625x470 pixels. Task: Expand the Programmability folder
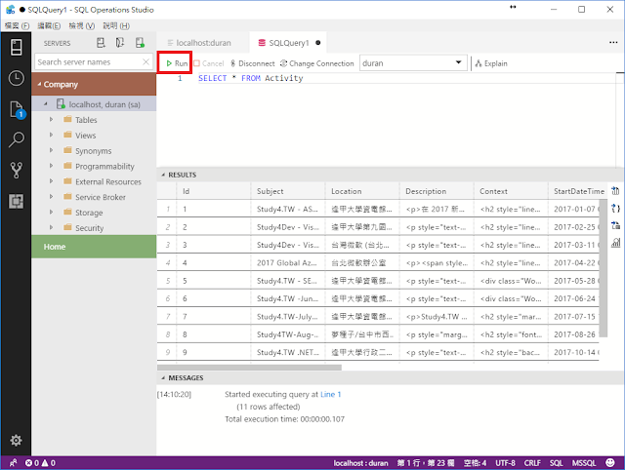(x=51, y=166)
